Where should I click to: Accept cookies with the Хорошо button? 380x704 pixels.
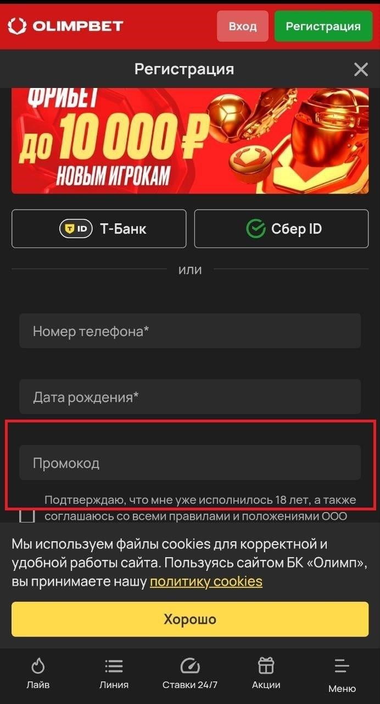[190, 619]
